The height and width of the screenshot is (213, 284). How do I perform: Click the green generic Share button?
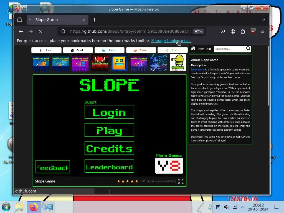pos(173,50)
